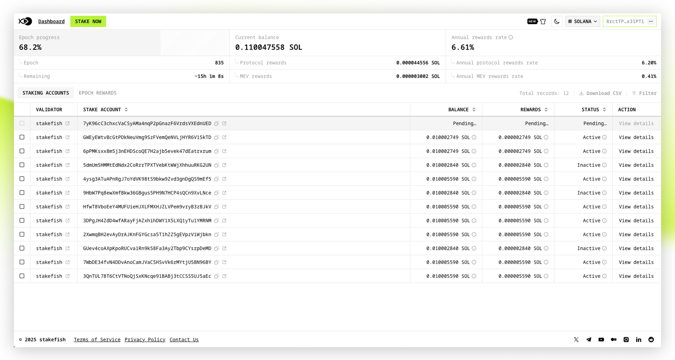Screen dimensions: 675x360
Task: Copy stake account address 4ysg3ATuAPnR
Action: (217, 179)
